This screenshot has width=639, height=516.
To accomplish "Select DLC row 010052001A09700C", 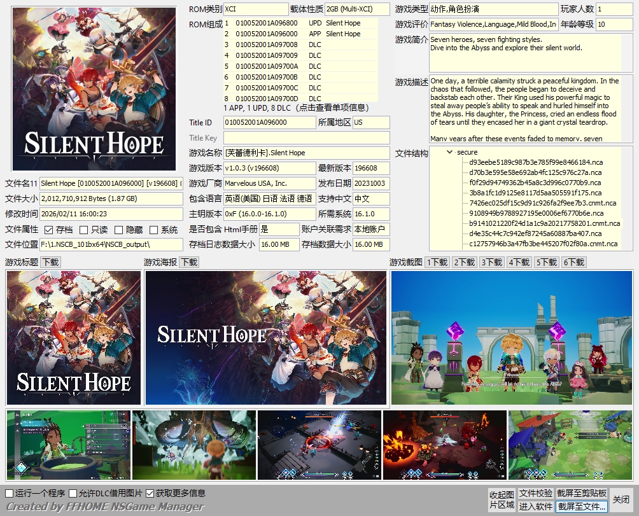I will (x=300, y=88).
